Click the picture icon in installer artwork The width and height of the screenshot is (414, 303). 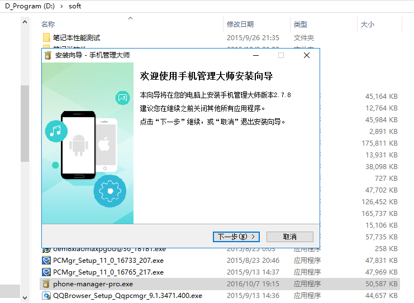pyautogui.click(x=122, y=98)
